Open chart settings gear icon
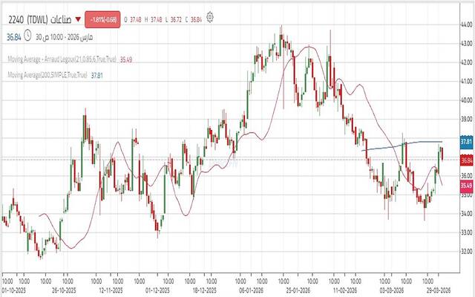This screenshot has width=475, height=297. [x=212, y=16]
